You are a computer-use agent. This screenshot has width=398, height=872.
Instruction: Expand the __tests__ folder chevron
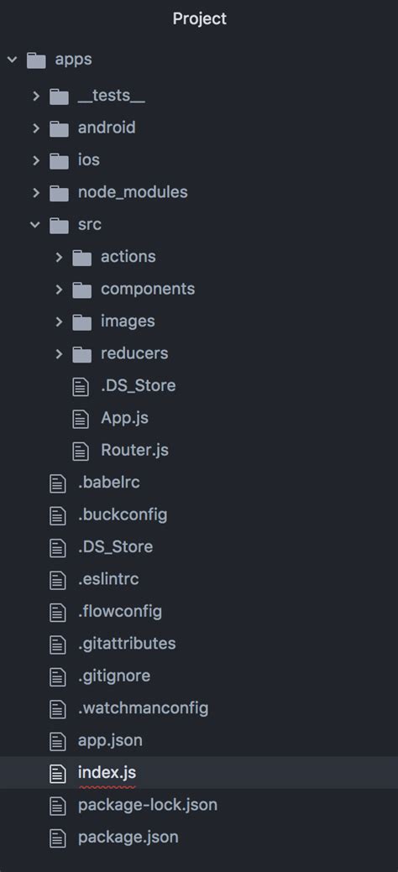(36, 97)
